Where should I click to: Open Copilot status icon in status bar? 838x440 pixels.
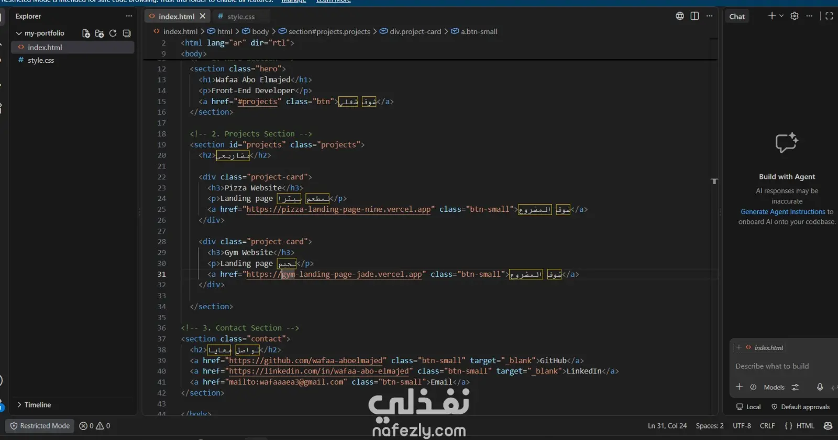pos(828,426)
